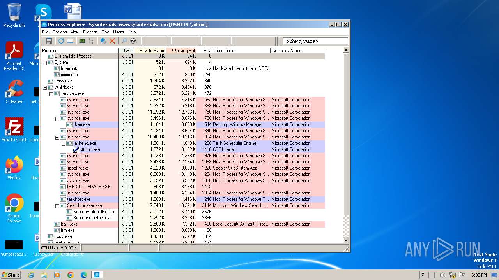This screenshot has width=499, height=280.
Task: Click Internet Explorer in the taskbar
Action: (31, 275)
